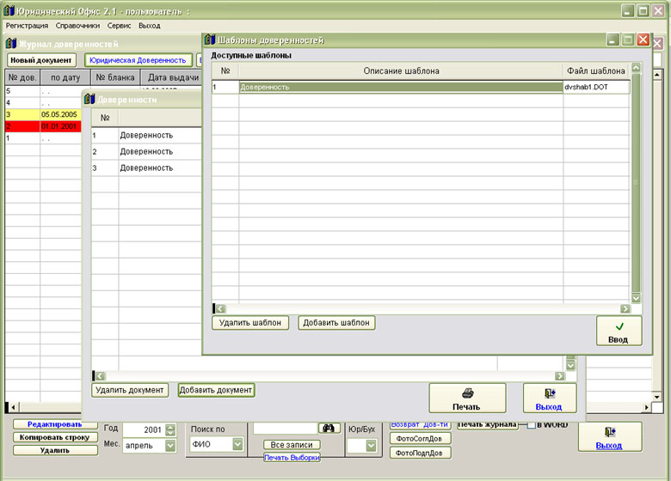The width and height of the screenshot is (671, 481).
Task: Click the binoculars search icon button
Action: click(329, 428)
